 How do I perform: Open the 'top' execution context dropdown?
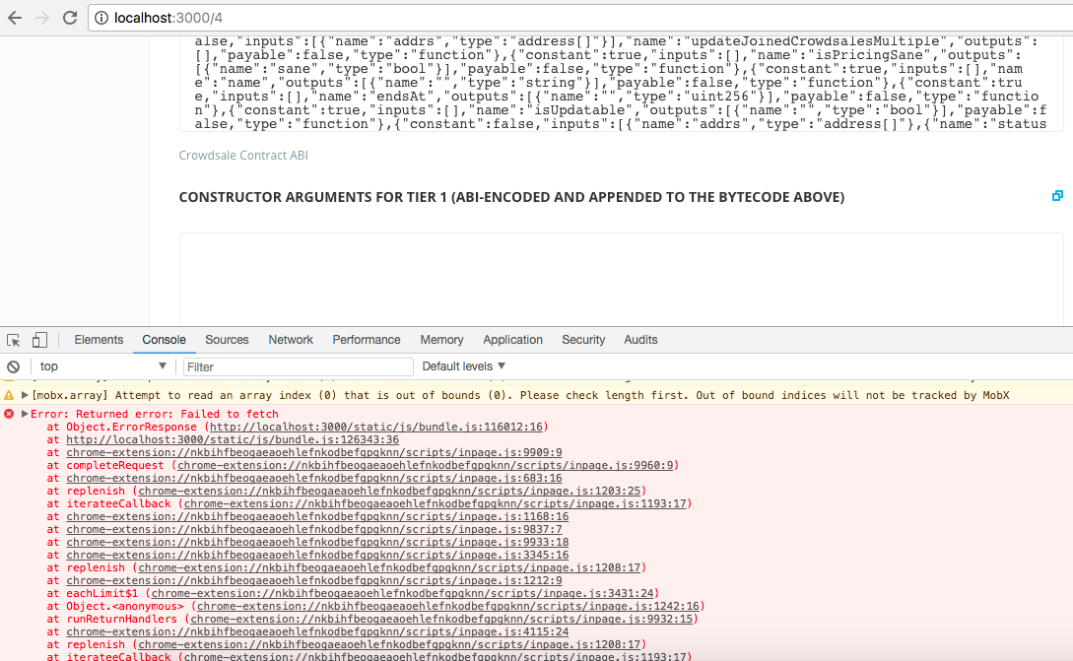102,366
